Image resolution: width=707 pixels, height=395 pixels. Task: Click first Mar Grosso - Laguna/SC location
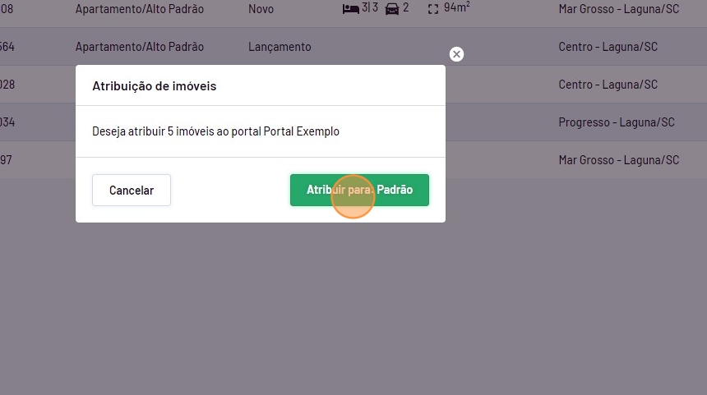coord(618,9)
